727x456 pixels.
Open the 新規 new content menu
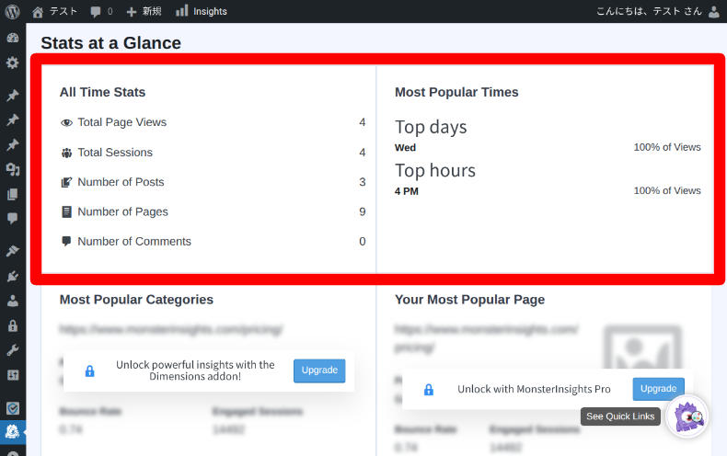(143, 11)
